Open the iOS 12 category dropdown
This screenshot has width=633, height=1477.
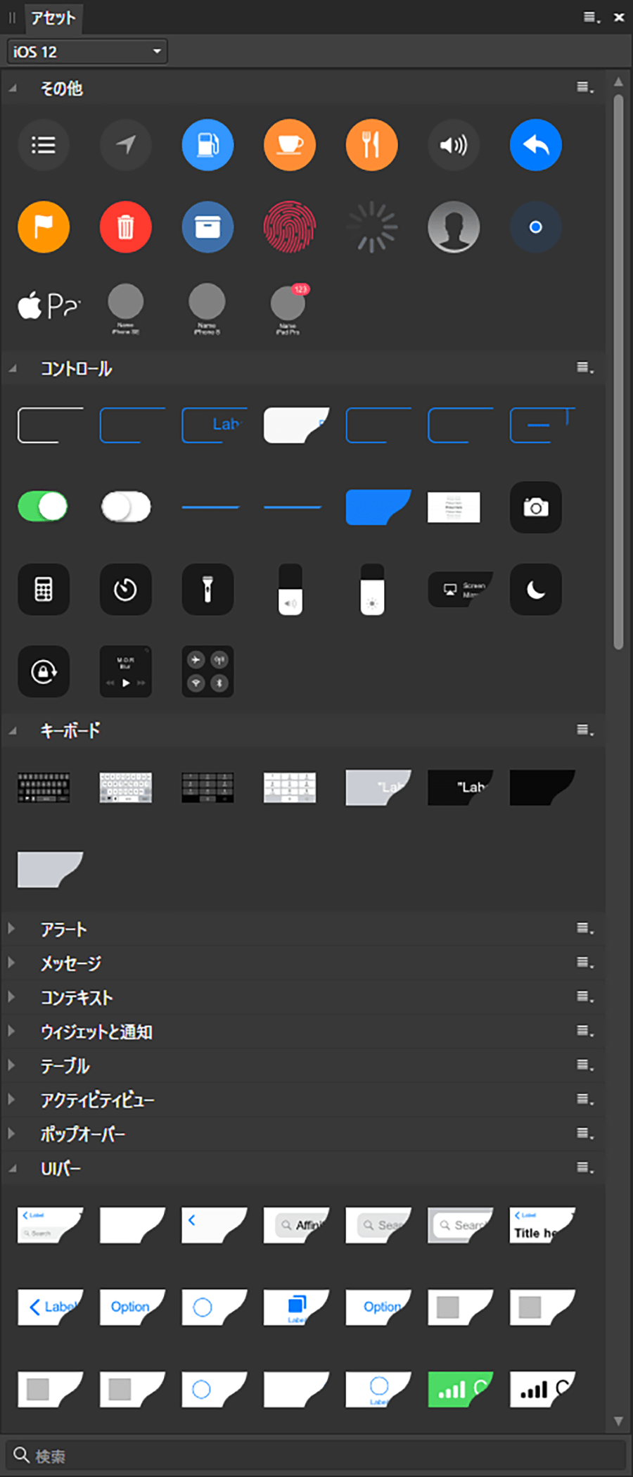tap(87, 51)
